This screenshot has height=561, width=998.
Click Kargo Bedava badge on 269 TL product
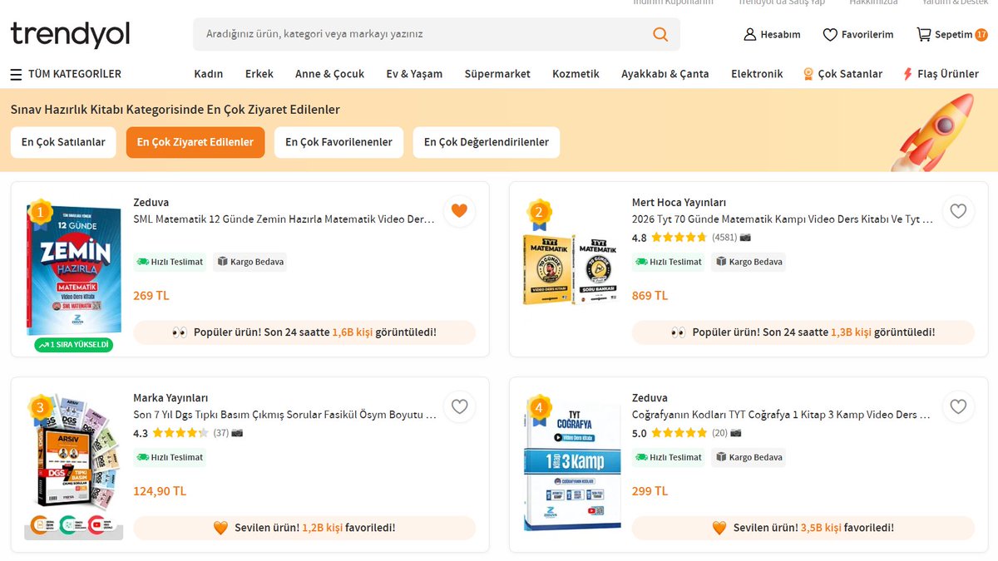tap(250, 262)
